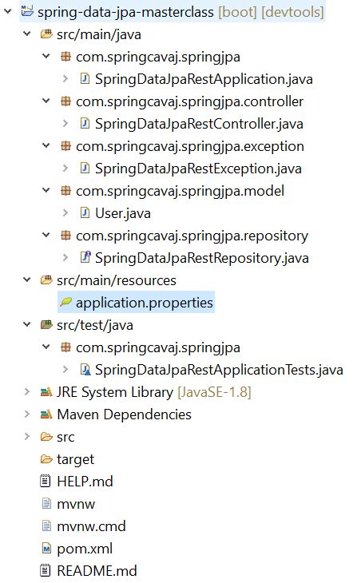This screenshot has width=361, height=583.
Task: Select the 'com.springcavaj.springjpa.model' package label
Action: coord(180,191)
